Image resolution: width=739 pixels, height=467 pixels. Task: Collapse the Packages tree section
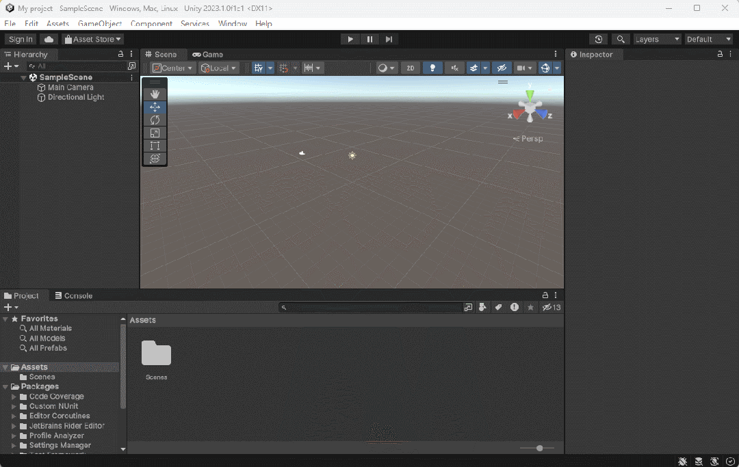point(5,387)
